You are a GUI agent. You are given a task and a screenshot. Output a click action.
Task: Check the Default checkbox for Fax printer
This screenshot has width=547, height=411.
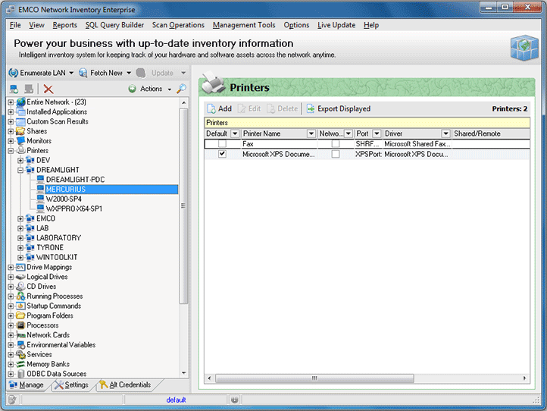point(222,143)
